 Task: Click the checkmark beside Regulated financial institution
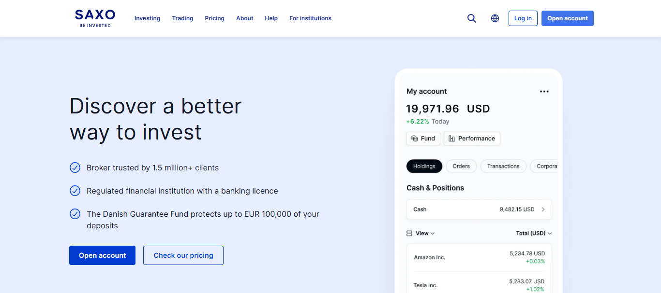click(x=75, y=191)
